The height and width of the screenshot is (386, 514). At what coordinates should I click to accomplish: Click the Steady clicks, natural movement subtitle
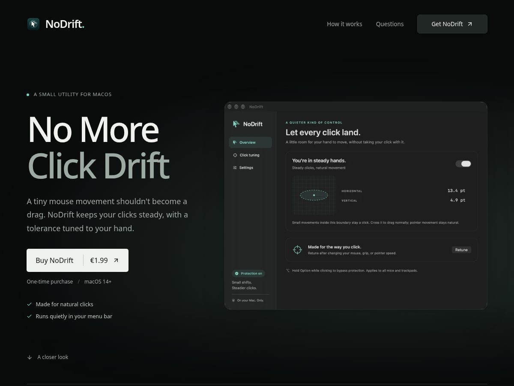(x=319, y=168)
